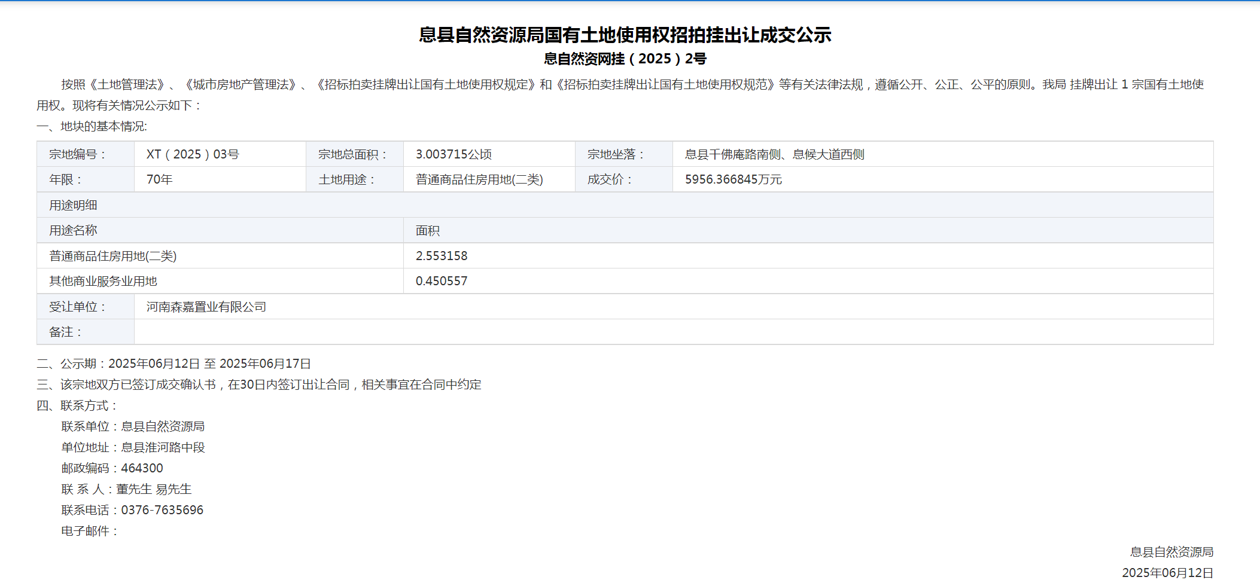Viewport: 1260px width, 583px height.
Task: Click the label 年限：
Action: (x=66, y=179)
